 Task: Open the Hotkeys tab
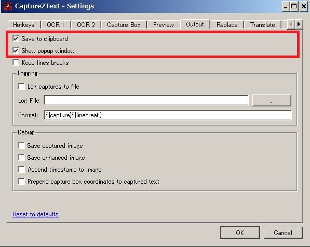24,25
